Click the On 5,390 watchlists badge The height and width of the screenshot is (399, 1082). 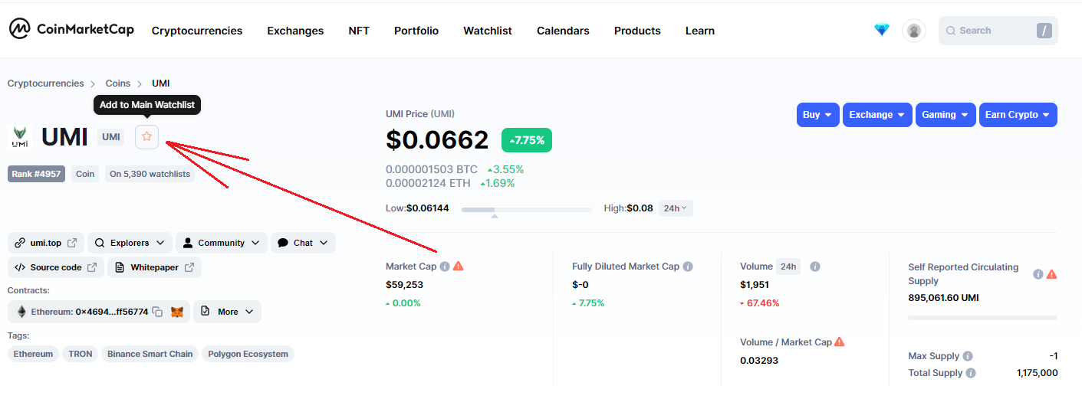coord(150,174)
